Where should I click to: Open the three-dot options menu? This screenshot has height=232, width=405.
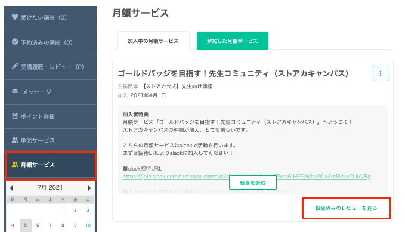tap(380, 73)
